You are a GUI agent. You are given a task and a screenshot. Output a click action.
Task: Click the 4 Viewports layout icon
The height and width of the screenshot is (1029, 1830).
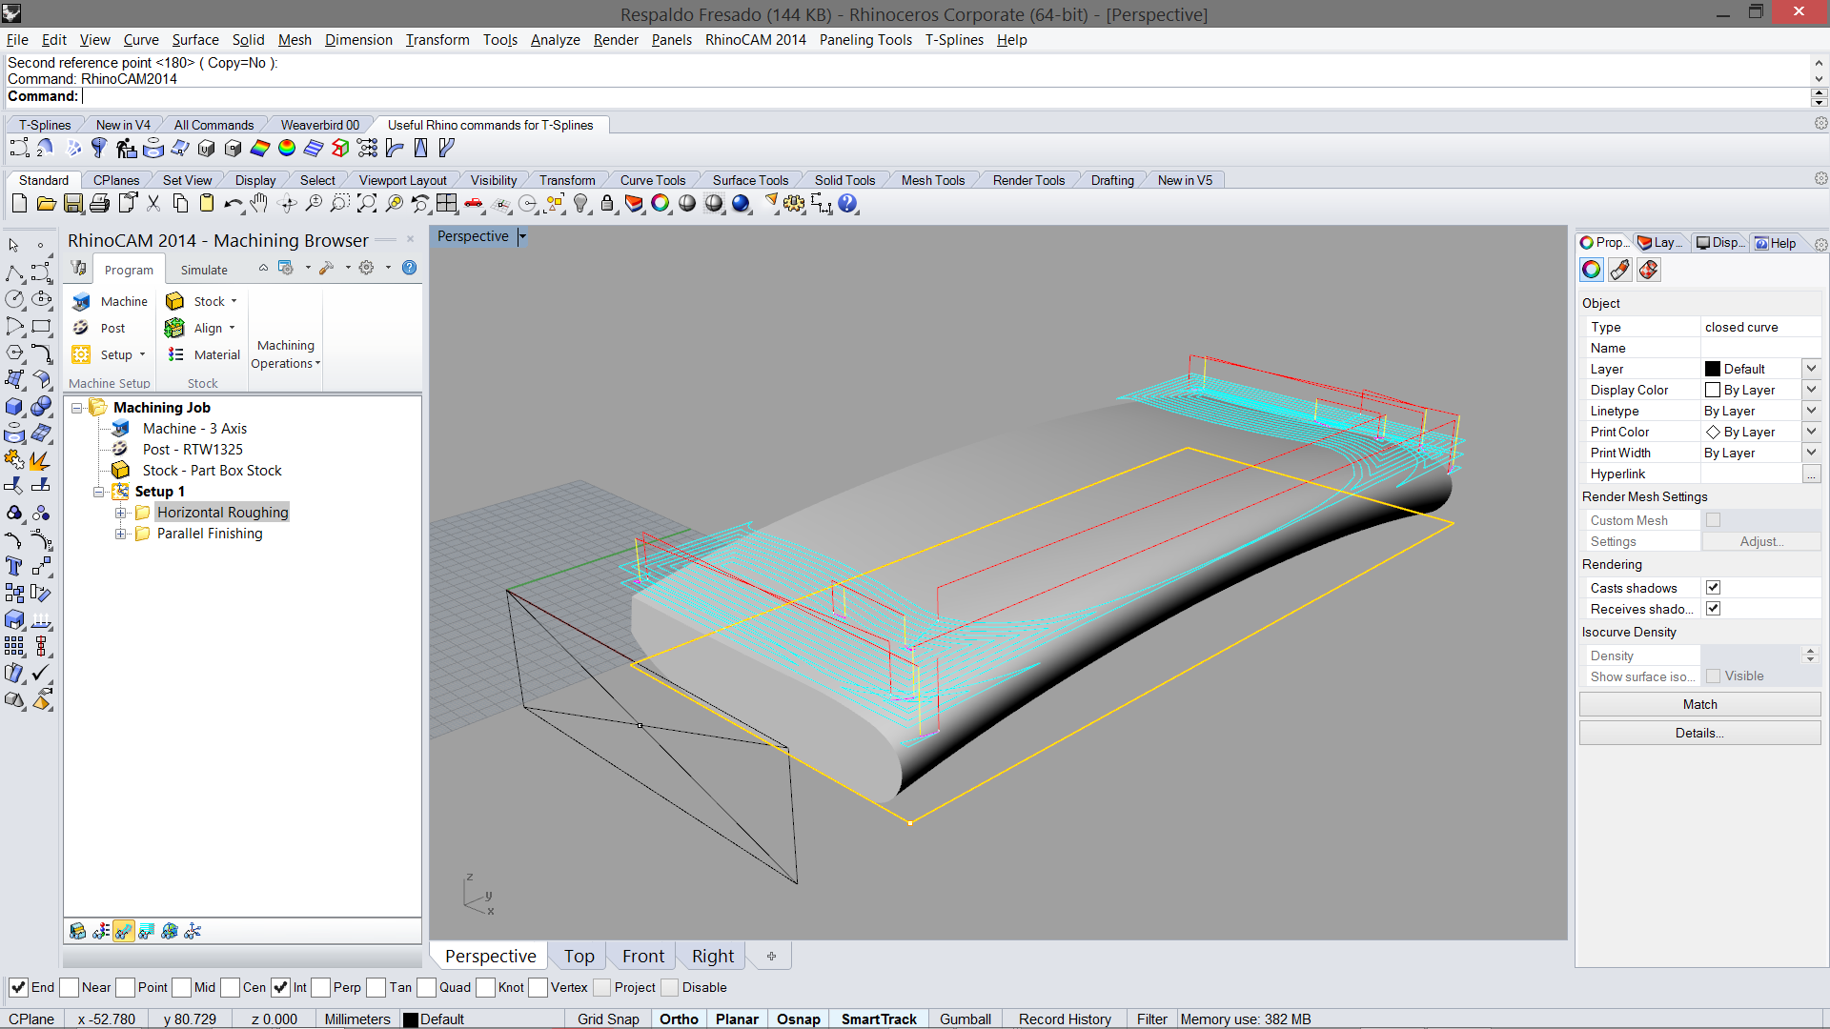(447, 203)
